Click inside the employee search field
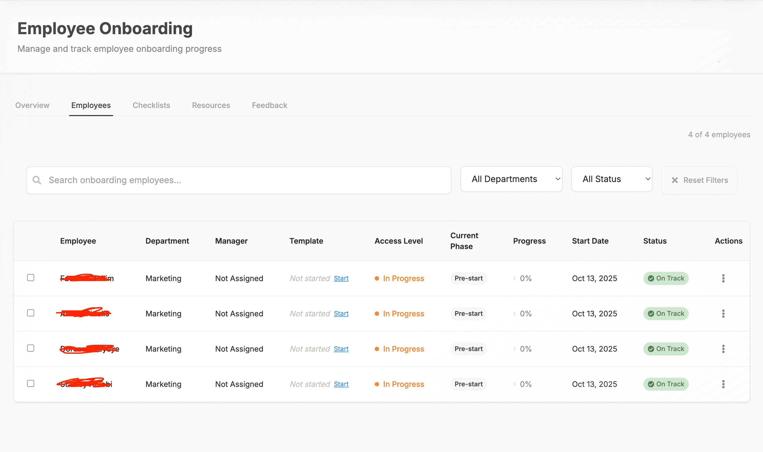This screenshot has width=763, height=452. [x=213, y=180]
